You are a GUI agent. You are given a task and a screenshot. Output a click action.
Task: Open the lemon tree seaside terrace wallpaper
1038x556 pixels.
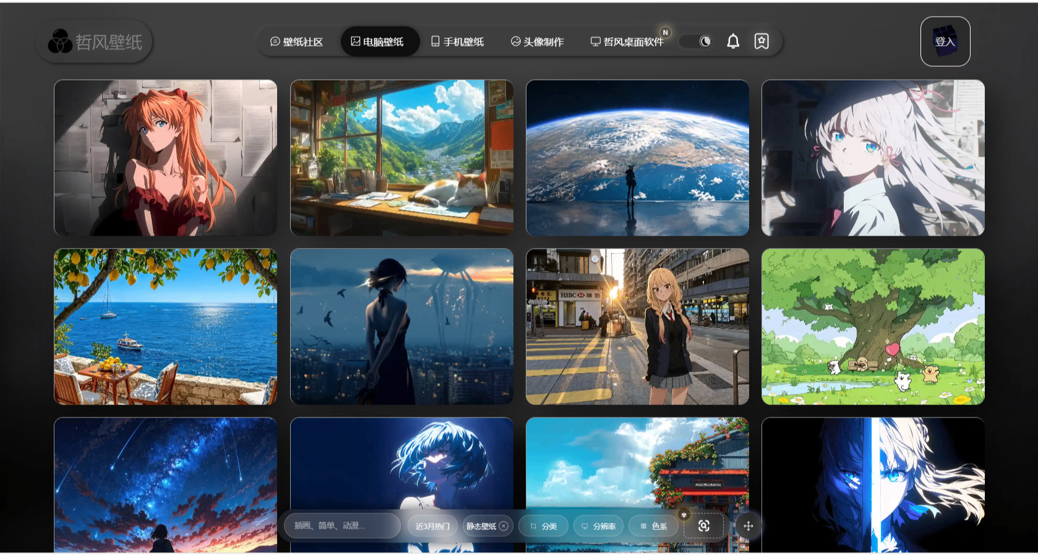pyautogui.click(x=166, y=327)
